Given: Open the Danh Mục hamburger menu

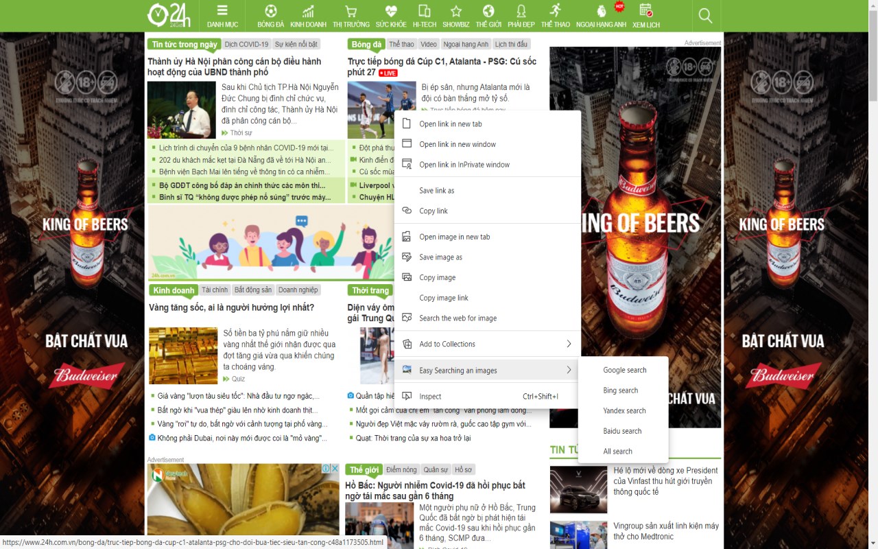Looking at the screenshot, I should (222, 16).
